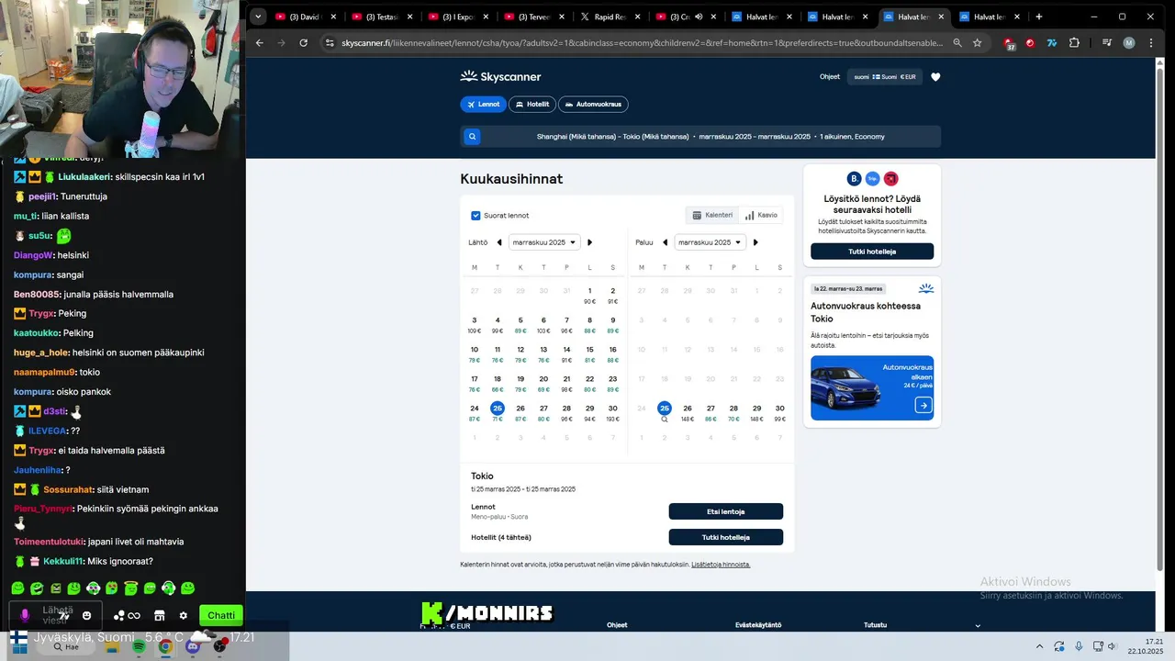Image resolution: width=1175 pixels, height=661 pixels.
Task: Open the tab search dropdown arrow
Action: point(258,17)
